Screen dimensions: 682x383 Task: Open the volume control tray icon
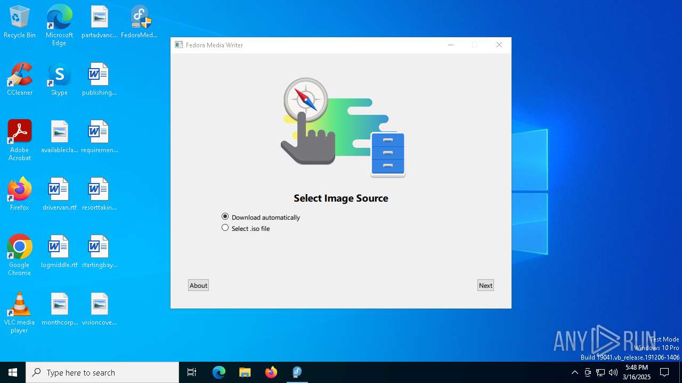[613, 372]
